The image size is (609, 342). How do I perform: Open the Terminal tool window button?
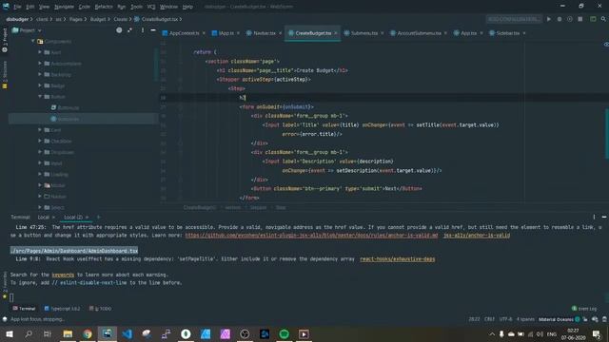point(24,309)
